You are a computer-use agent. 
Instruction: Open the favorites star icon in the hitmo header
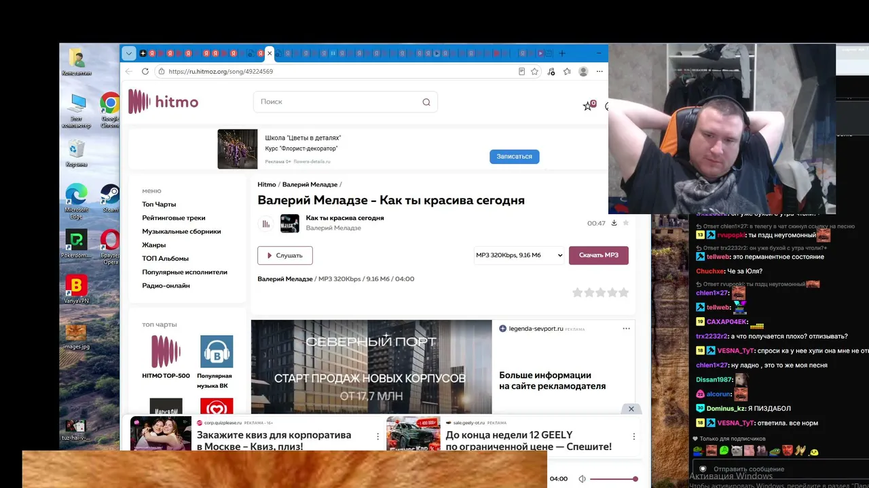(x=588, y=106)
